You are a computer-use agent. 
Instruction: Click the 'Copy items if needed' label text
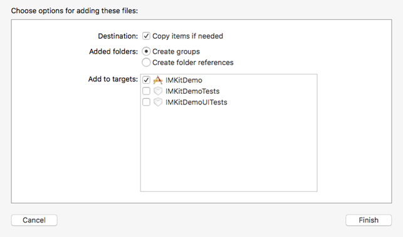(187, 36)
